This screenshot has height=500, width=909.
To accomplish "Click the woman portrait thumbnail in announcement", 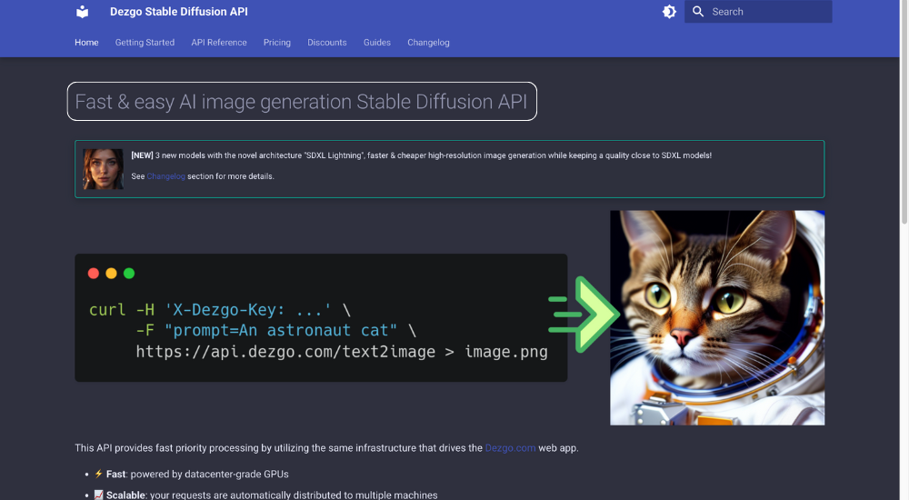I will (x=104, y=169).
